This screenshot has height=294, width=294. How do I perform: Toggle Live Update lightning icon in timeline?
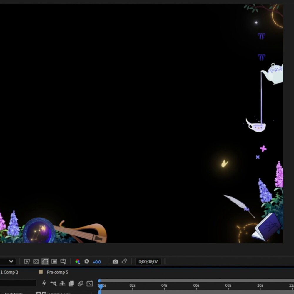click(x=44, y=283)
